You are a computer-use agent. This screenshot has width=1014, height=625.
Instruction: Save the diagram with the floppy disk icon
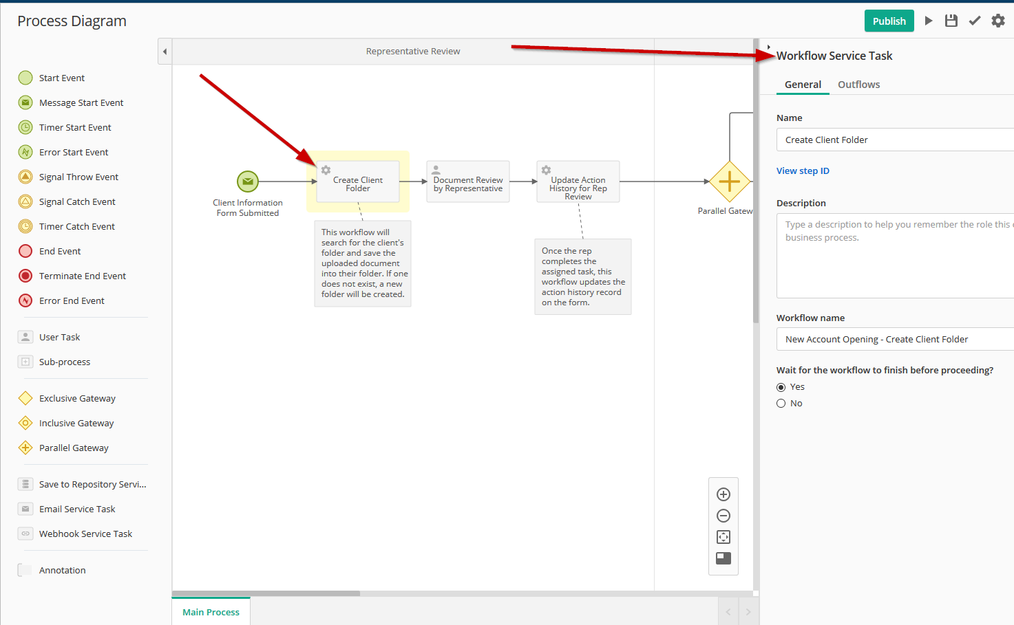(951, 21)
